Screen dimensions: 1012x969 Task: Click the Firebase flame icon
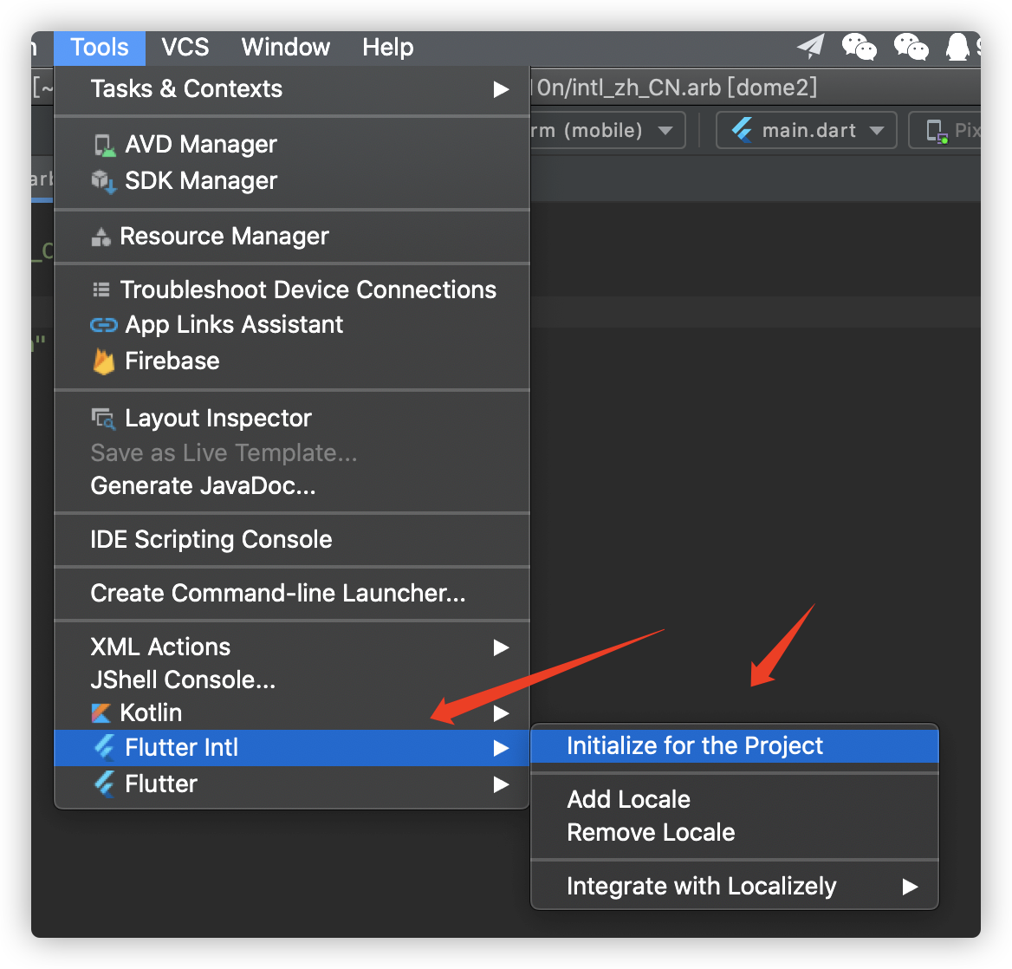(104, 361)
